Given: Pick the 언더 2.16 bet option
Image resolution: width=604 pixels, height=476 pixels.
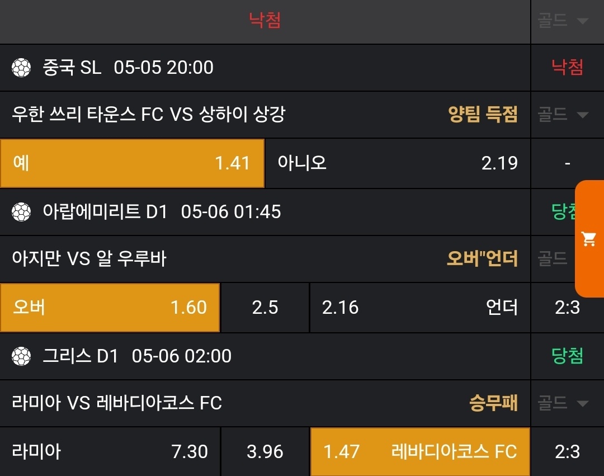Looking at the screenshot, I should (x=419, y=308).
